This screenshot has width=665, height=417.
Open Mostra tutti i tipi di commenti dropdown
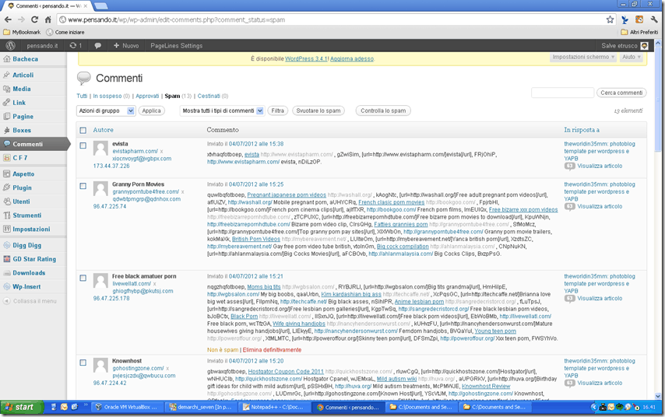[222, 111]
